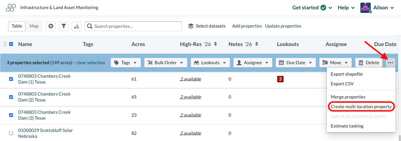Expand the Help menu

(x=346, y=8)
